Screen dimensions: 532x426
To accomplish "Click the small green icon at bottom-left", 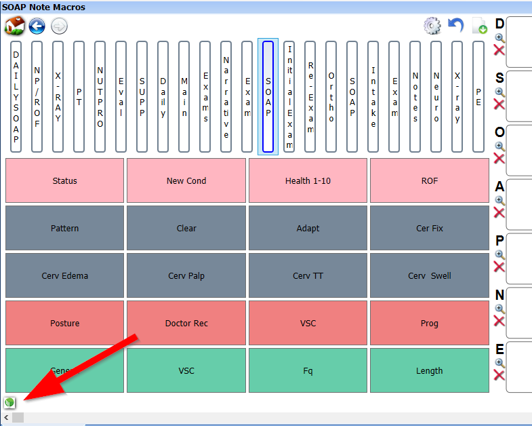I will [x=9, y=402].
